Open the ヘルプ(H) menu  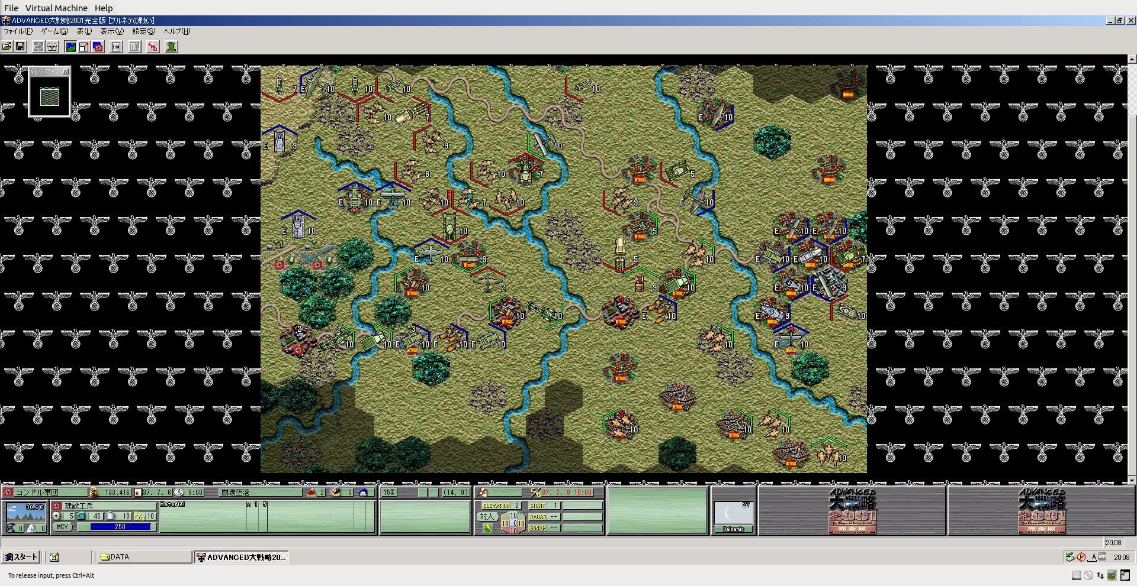click(x=176, y=31)
